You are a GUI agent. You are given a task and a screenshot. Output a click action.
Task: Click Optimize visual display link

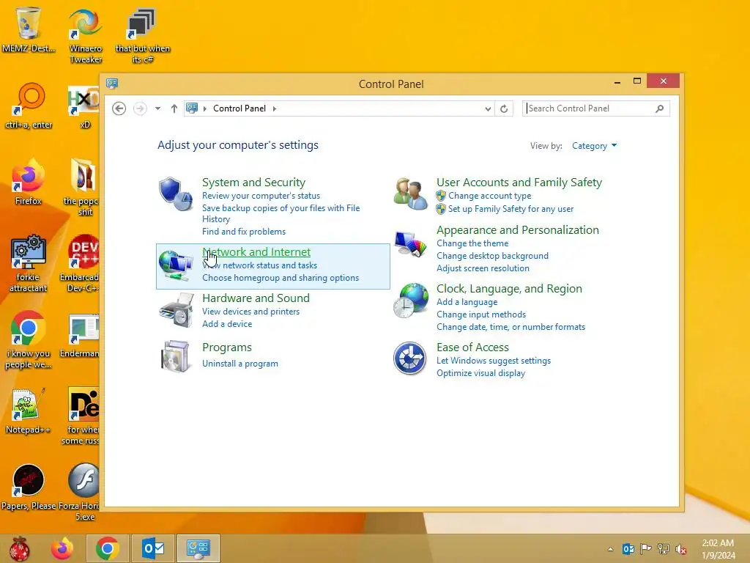point(480,373)
